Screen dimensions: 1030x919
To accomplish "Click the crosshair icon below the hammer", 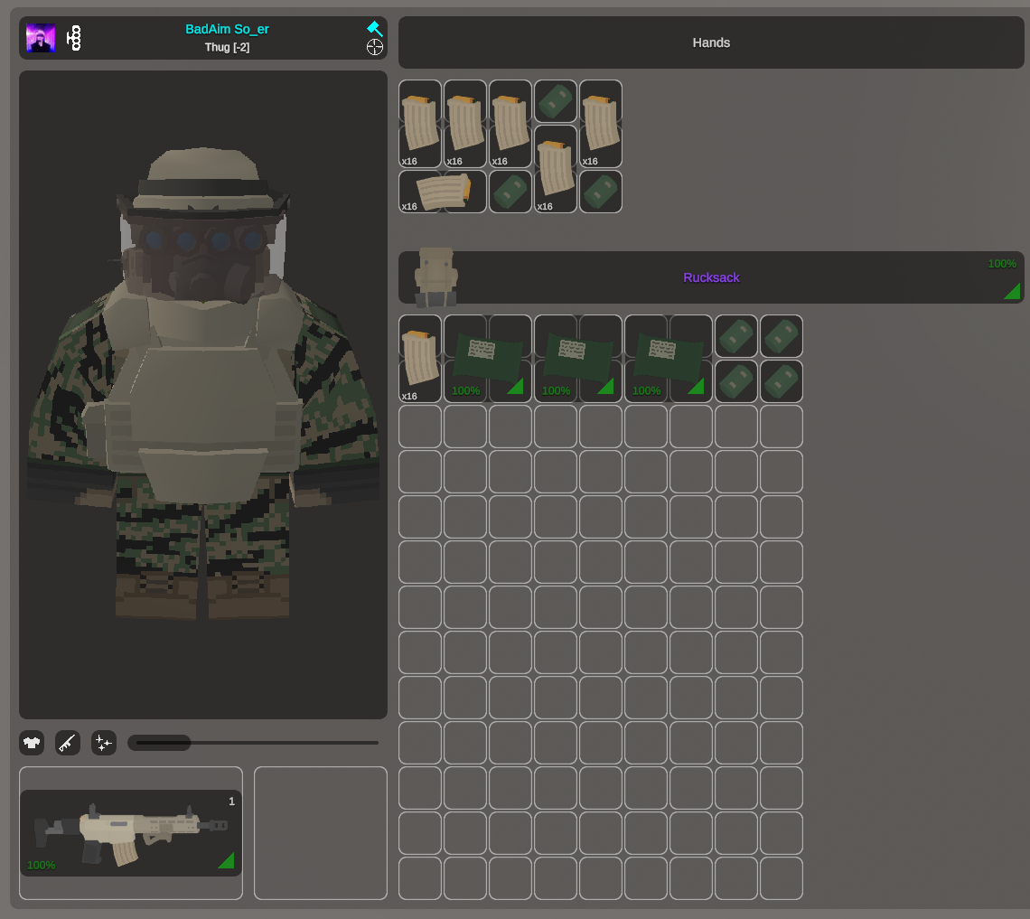I will point(374,47).
